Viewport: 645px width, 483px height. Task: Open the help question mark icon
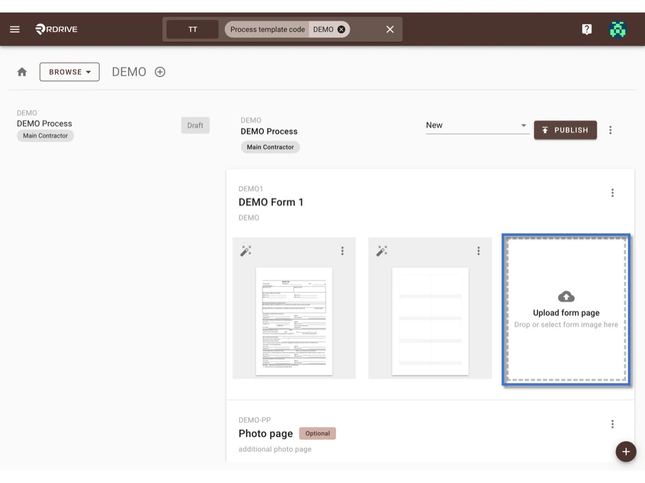(586, 29)
